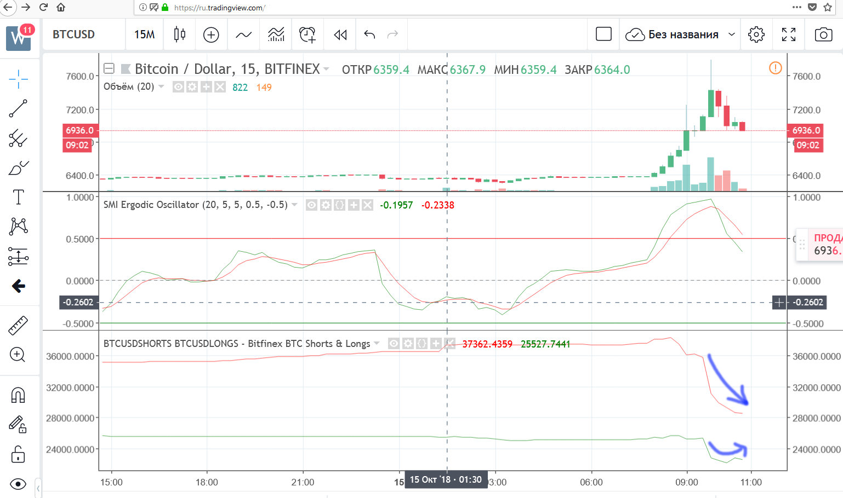Open the select layout square button

pyautogui.click(x=603, y=34)
